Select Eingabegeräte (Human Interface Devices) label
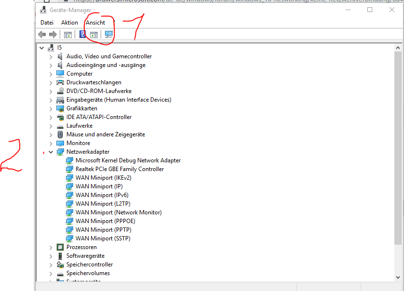Screen dimensions: 404x291 (x=119, y=100)
